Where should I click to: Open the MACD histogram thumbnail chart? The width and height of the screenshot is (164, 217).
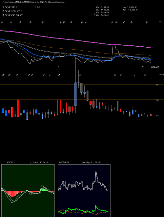click(28, 191)
